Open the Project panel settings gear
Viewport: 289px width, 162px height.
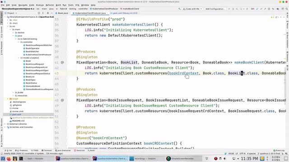pyautogui.click(x=48, y=13)
